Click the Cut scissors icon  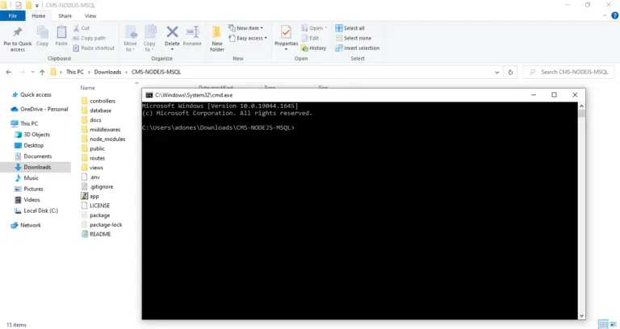(x=77, y=28)
